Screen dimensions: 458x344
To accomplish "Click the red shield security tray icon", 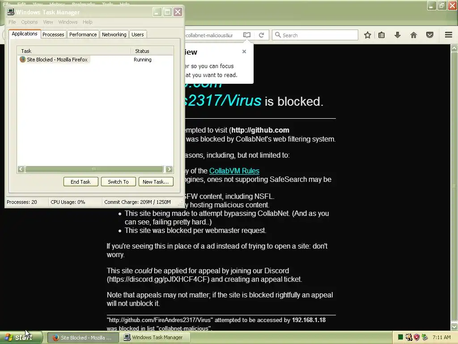I will click(416, 337).
